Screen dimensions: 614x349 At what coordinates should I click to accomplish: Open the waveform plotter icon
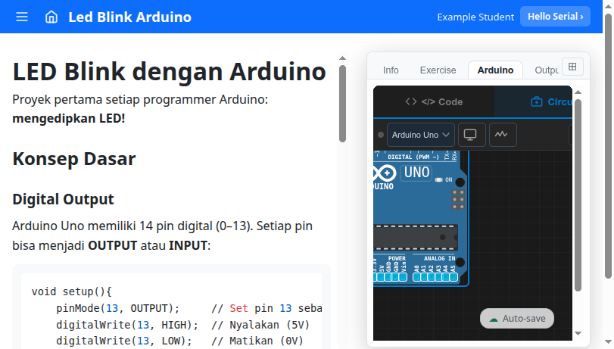pyautogui.click(x=501, y=135)
